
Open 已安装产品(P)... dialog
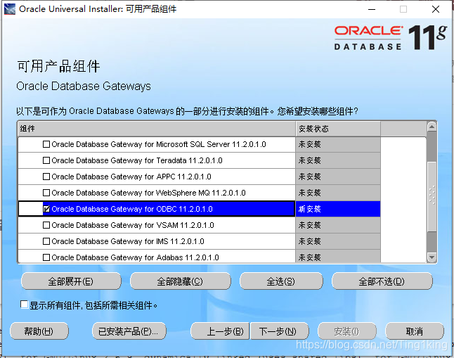(129, 331)
